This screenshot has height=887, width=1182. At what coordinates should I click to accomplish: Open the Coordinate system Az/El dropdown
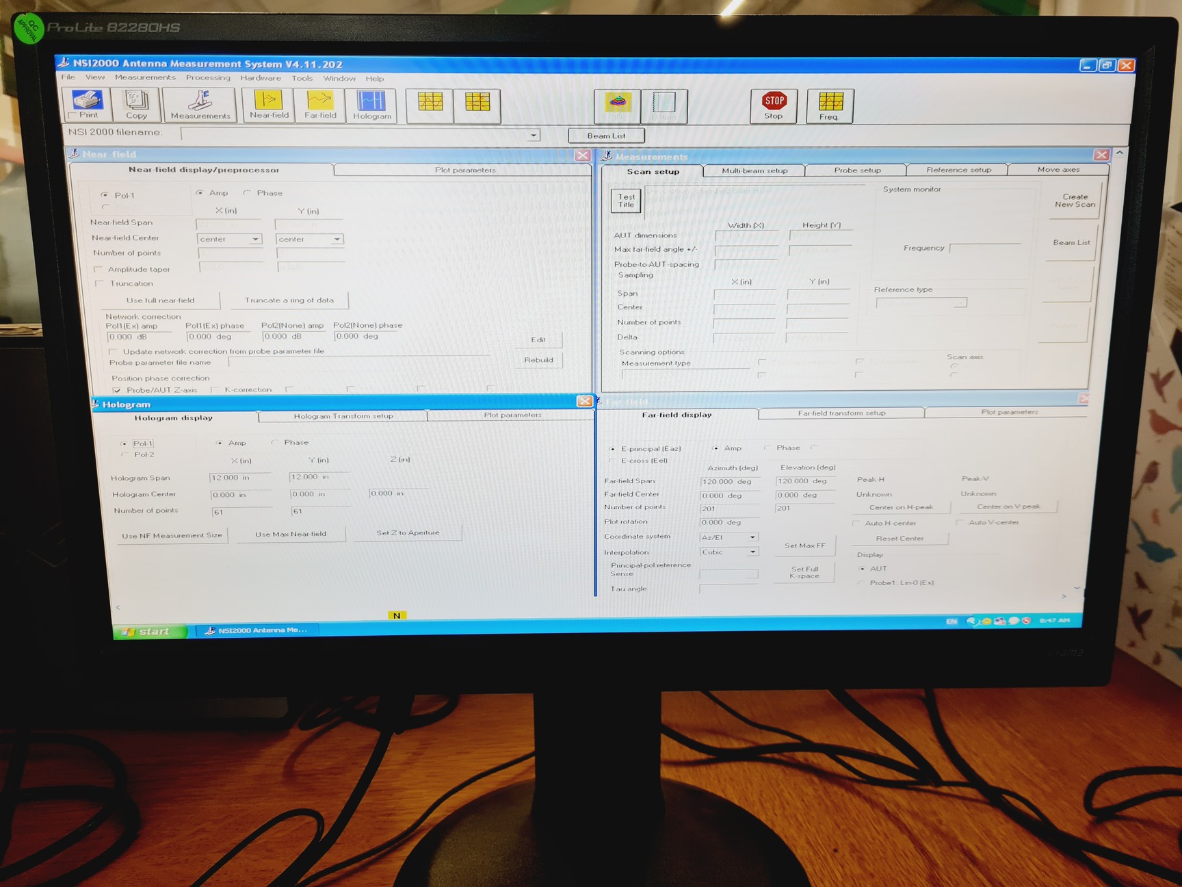(752, 537)
